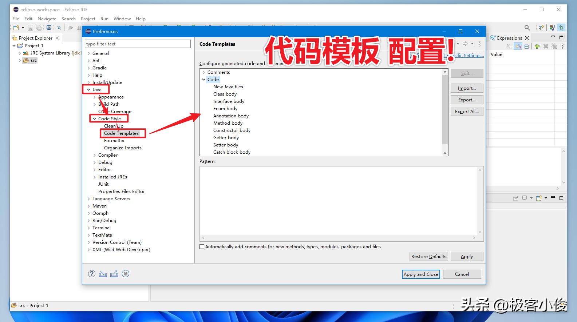577x322 pixels.
Task: Expand JRE System Library in Project Explorer
Action: [x=20, y=53]
